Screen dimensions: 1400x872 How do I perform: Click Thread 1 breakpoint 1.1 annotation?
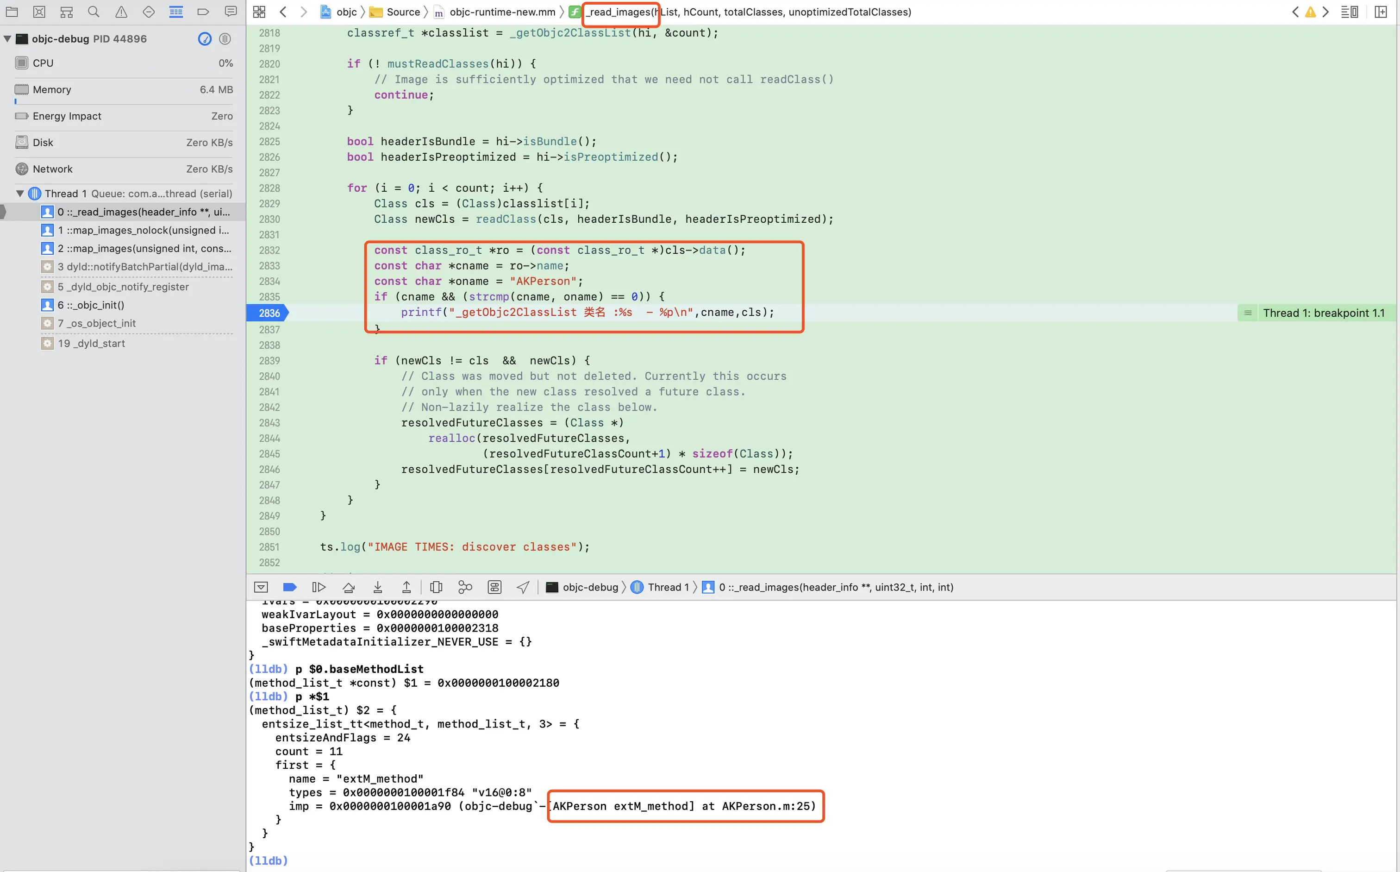[x=1323, y=313]
